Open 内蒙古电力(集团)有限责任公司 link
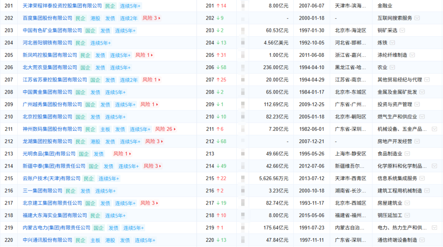 coord(57,228)
